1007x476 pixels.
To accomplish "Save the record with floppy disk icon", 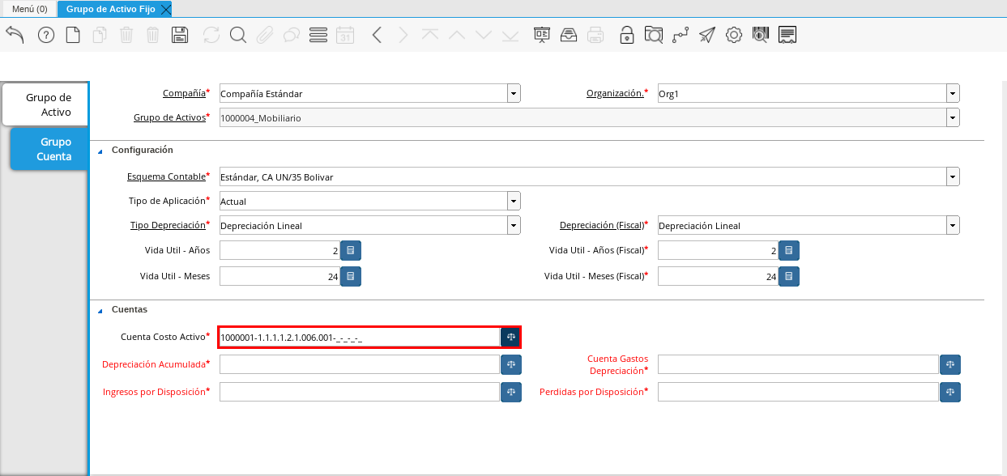I will 180,35.
